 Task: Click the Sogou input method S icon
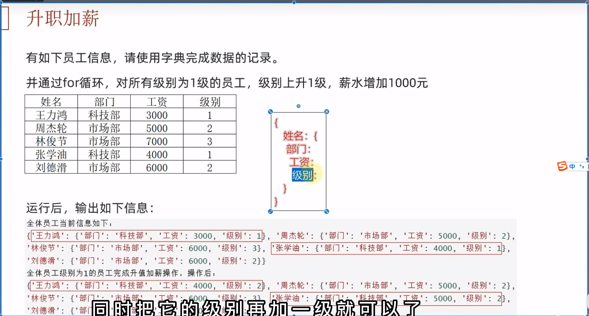(562, 166)
